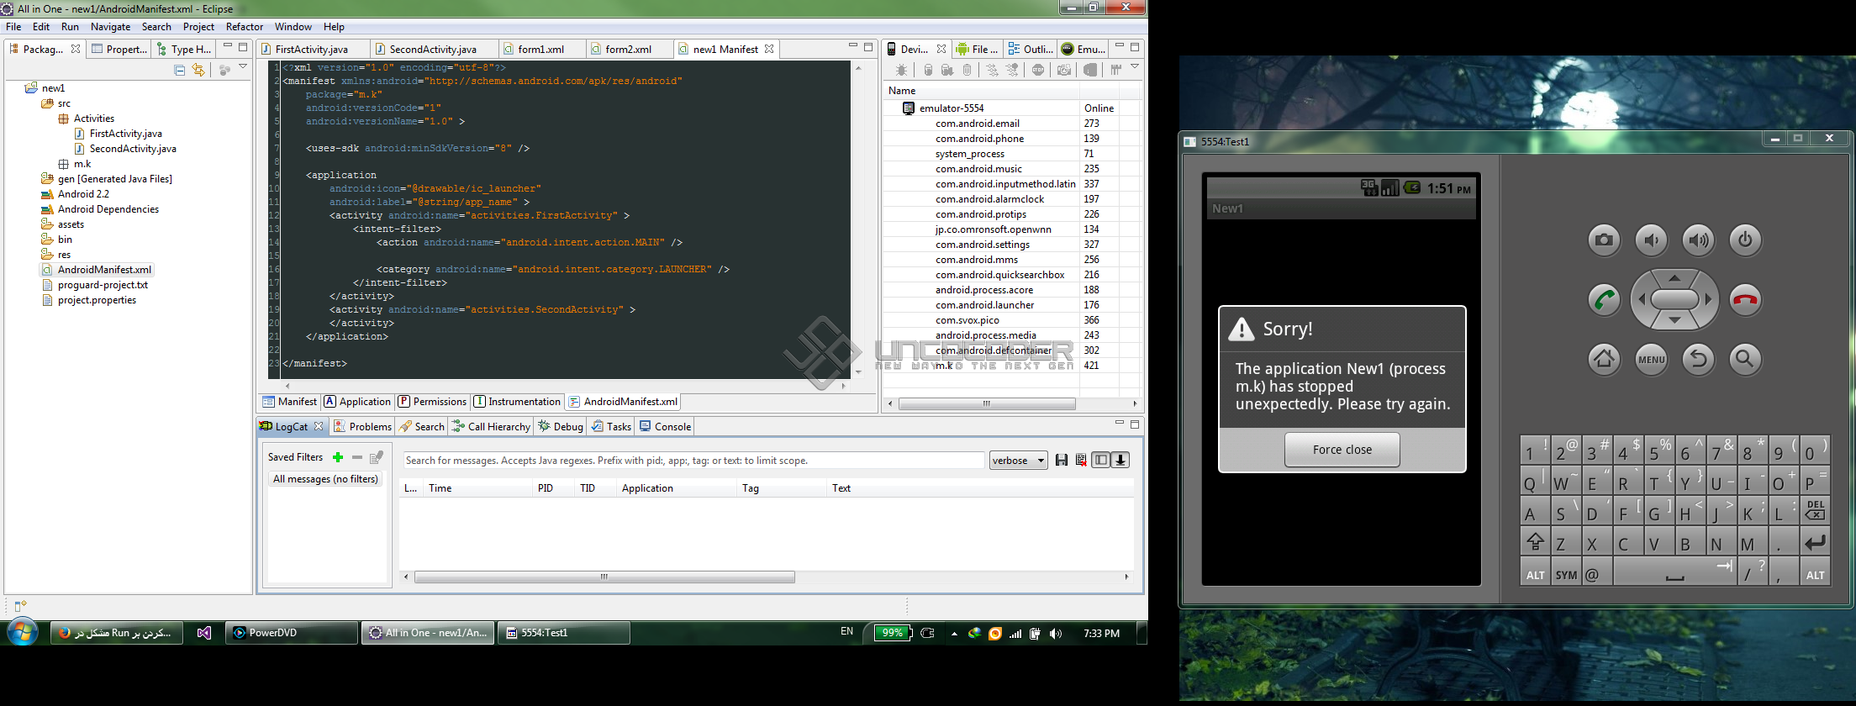Click Stop Process icon in Devices toolbar
This screenshot has width=1856, height=706.
point(1038,71)
